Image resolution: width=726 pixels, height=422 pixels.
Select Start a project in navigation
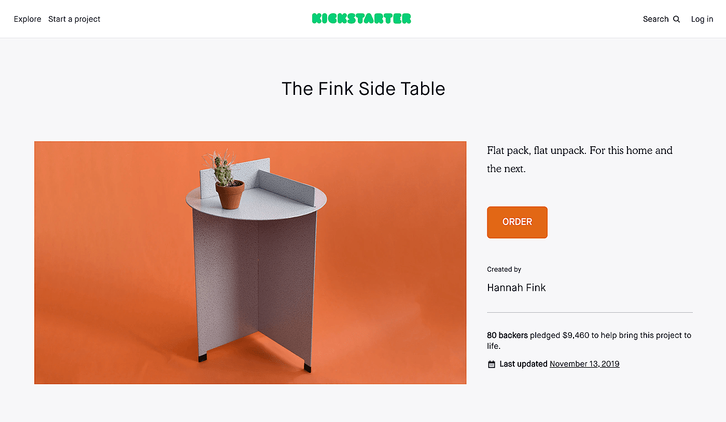[x=74, y=19]
